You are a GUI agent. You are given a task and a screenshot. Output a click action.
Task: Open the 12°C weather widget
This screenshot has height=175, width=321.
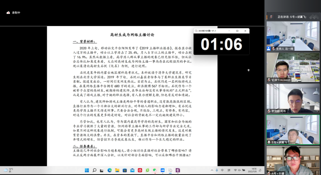pyautogui.click(x=8, y=170)
